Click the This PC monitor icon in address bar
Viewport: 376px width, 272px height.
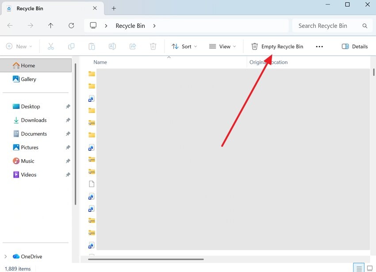(93, 25)
